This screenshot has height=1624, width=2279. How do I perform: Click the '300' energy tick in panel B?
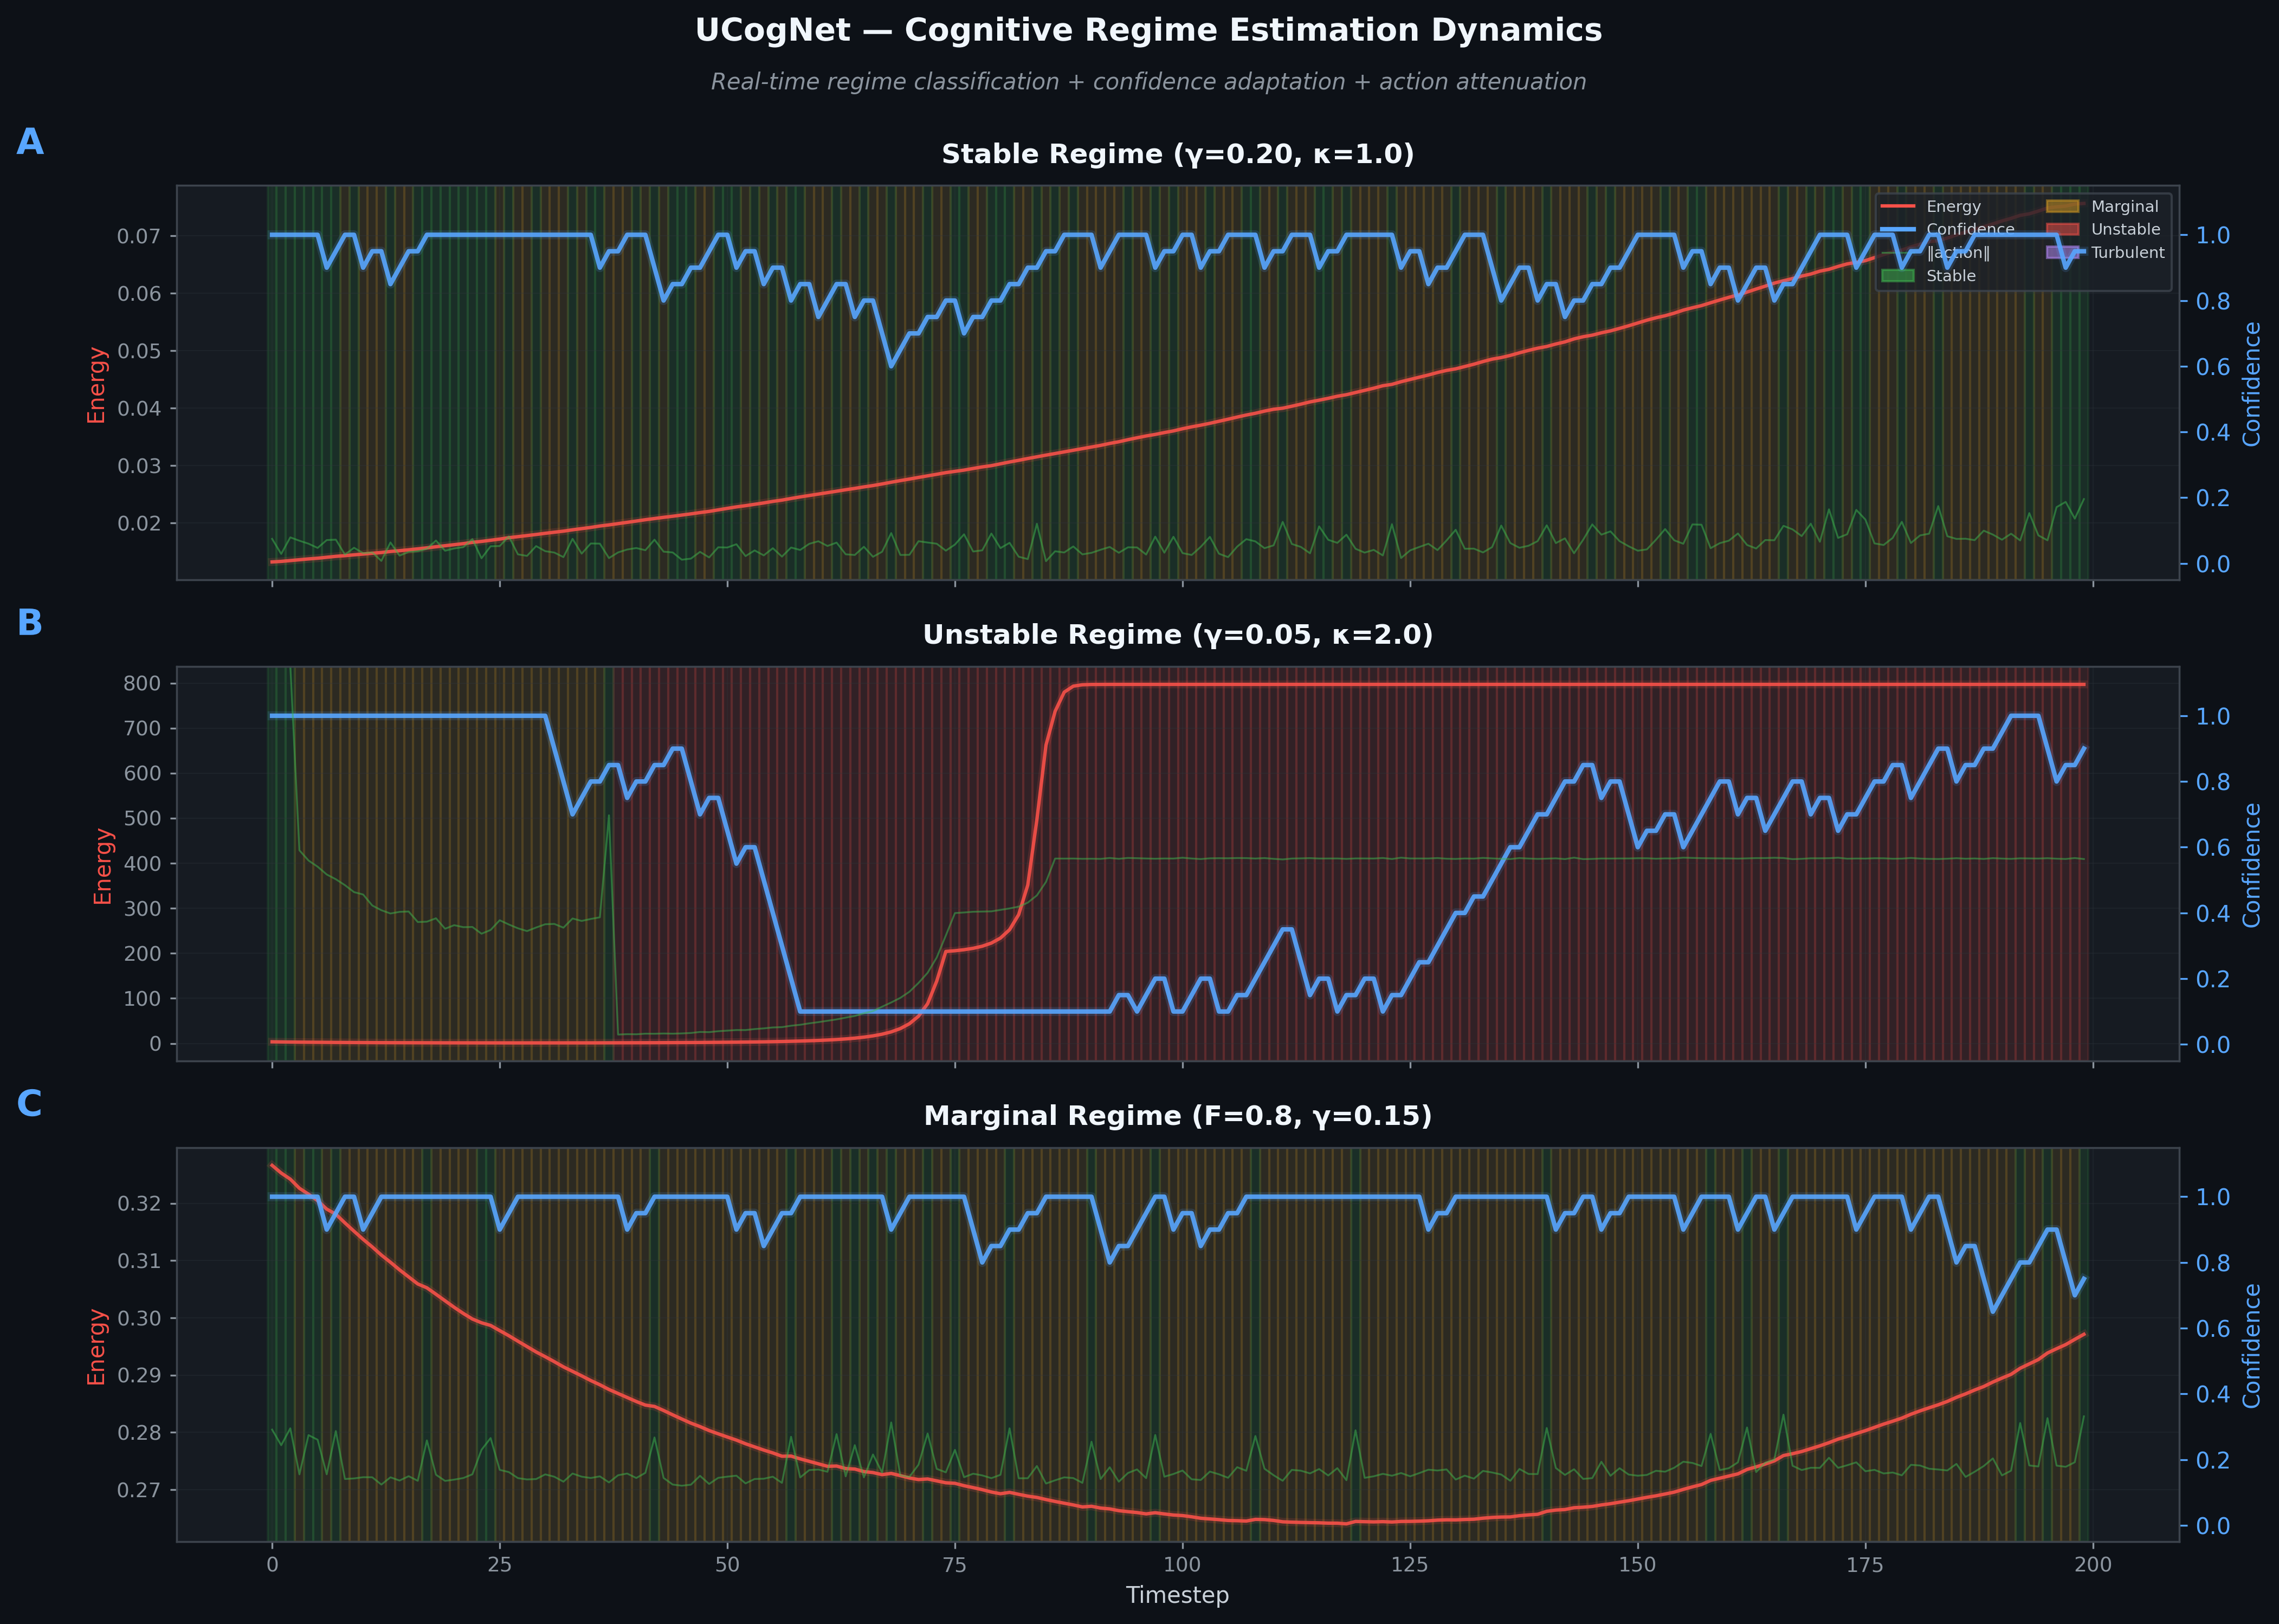[142, 908]
